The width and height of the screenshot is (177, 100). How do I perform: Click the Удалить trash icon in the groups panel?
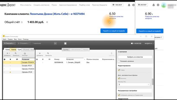pyautogui.click(x=111, y=53)
